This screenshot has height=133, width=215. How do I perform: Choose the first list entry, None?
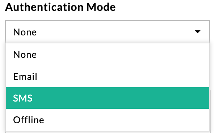tap(107, 55)
